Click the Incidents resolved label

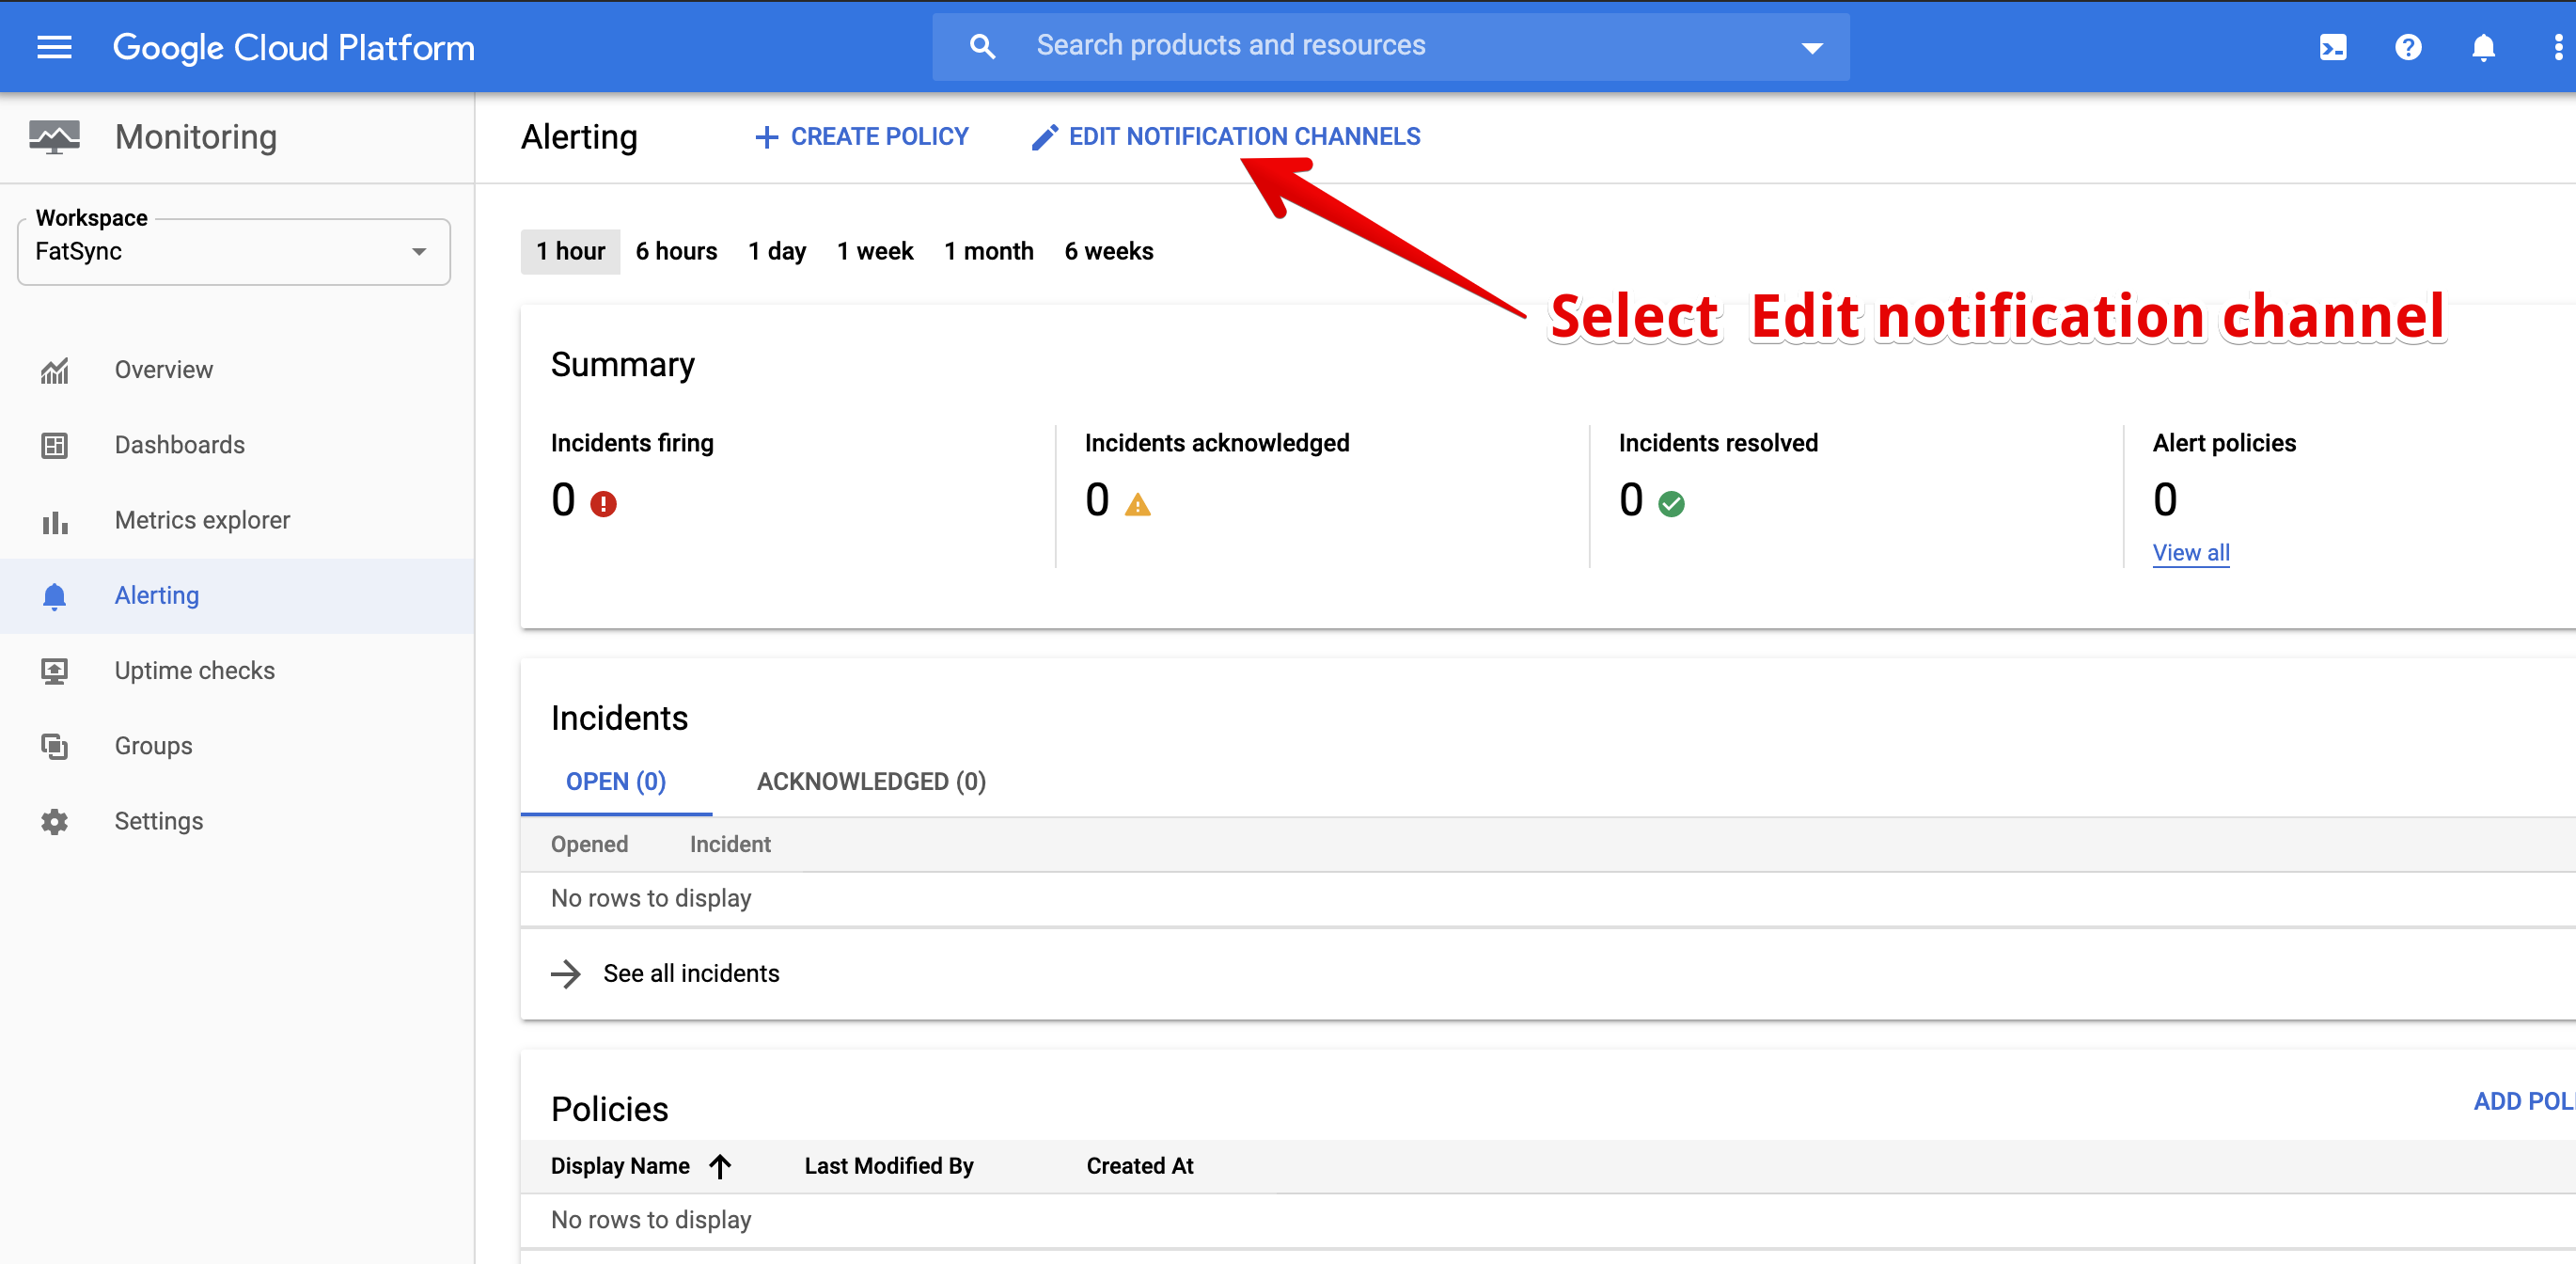tap(1718, 443)
